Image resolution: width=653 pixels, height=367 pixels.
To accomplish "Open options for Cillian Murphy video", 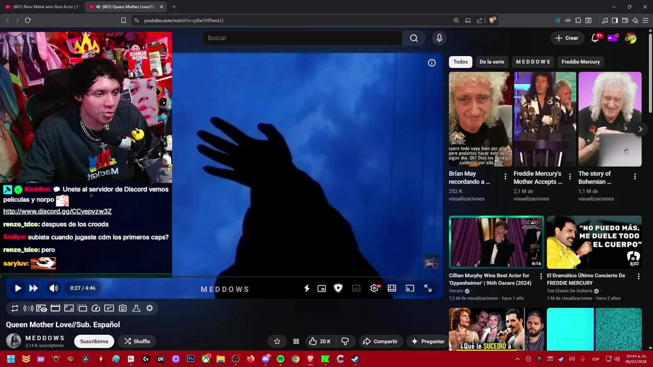I will point(540,276).
